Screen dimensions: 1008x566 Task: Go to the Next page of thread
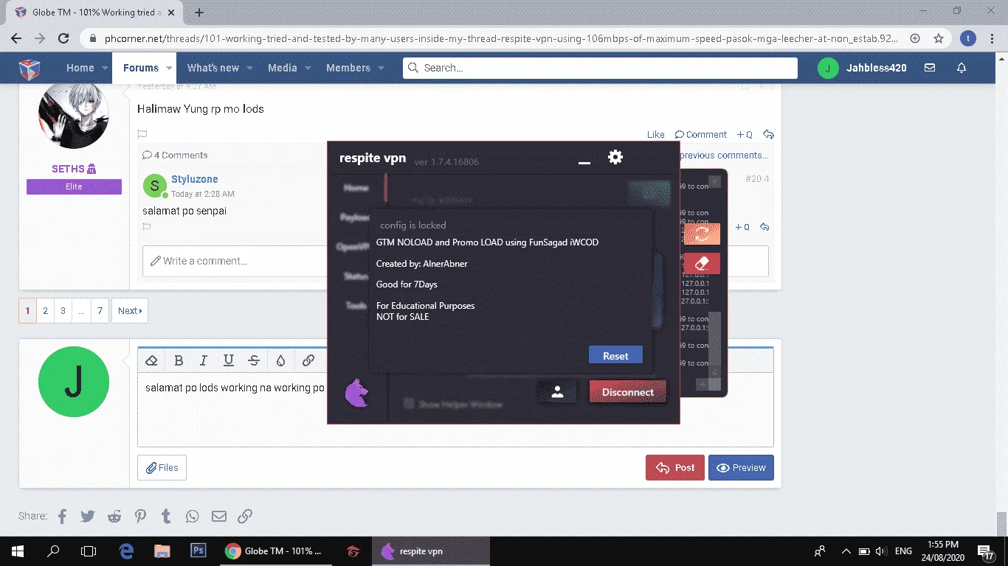point(130,311)
